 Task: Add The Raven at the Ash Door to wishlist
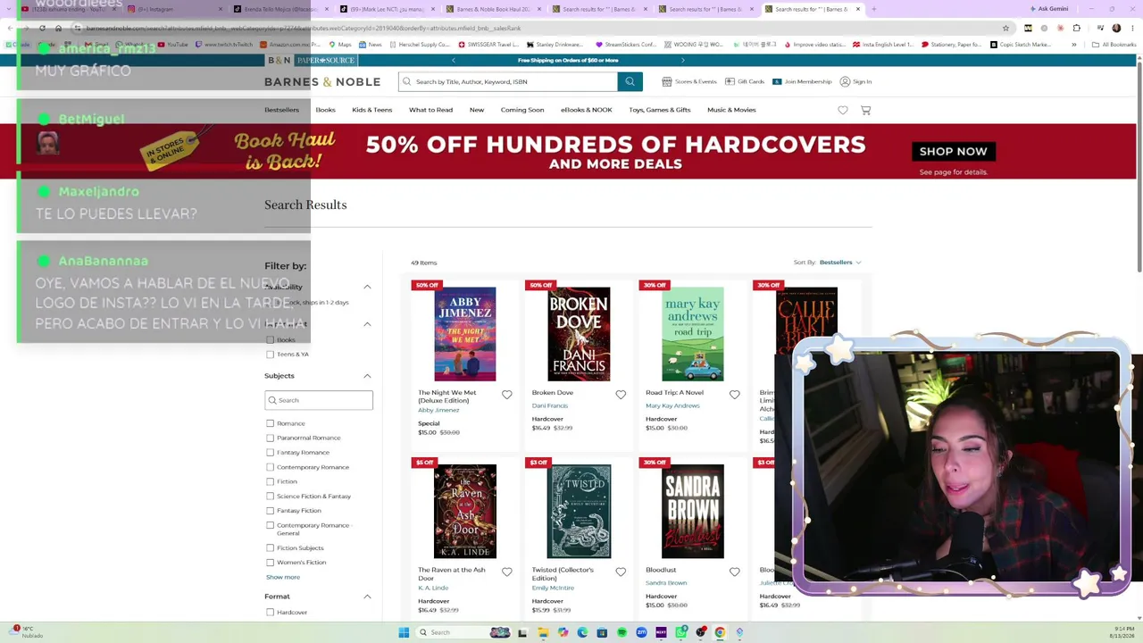point(506,572)
